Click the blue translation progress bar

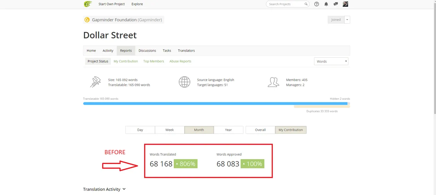(215, 103)
